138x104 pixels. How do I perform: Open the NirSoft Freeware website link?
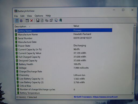(x=96, y=97)
